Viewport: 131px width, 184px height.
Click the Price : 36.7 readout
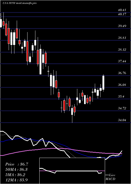pos(17,164)
